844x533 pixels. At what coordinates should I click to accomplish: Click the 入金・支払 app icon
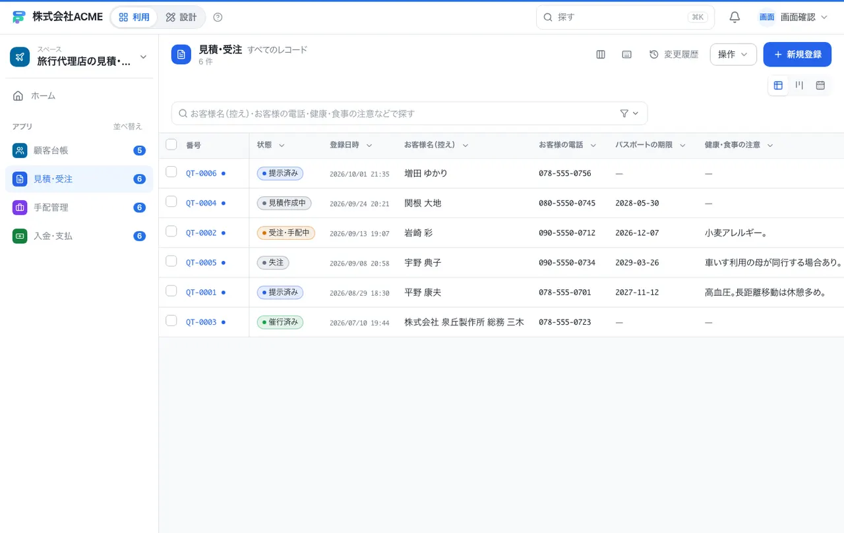(x=20, y=236)
